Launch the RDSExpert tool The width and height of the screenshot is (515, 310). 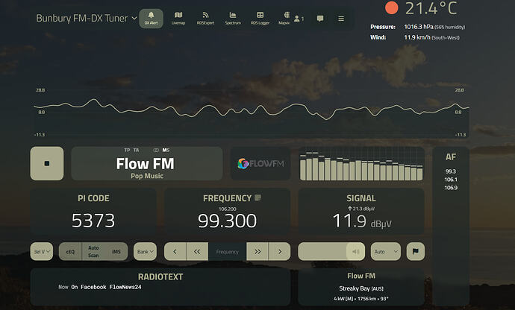[x=205, y=18]
